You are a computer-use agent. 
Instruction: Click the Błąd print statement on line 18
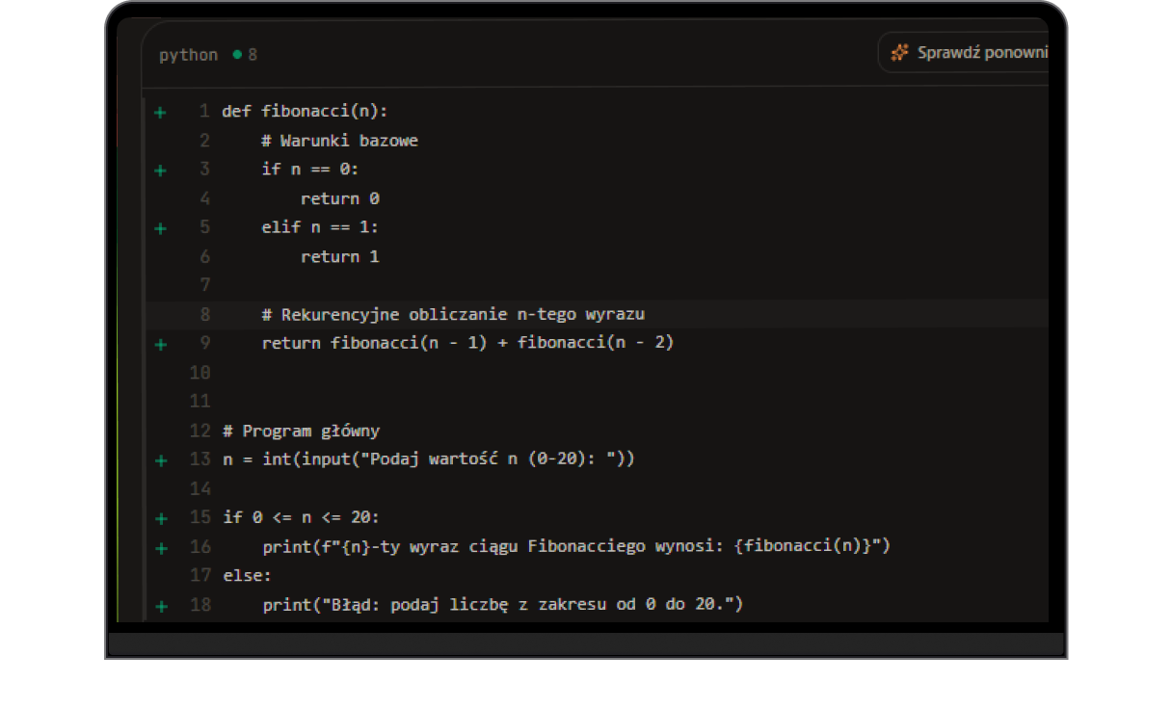[503, 605]
